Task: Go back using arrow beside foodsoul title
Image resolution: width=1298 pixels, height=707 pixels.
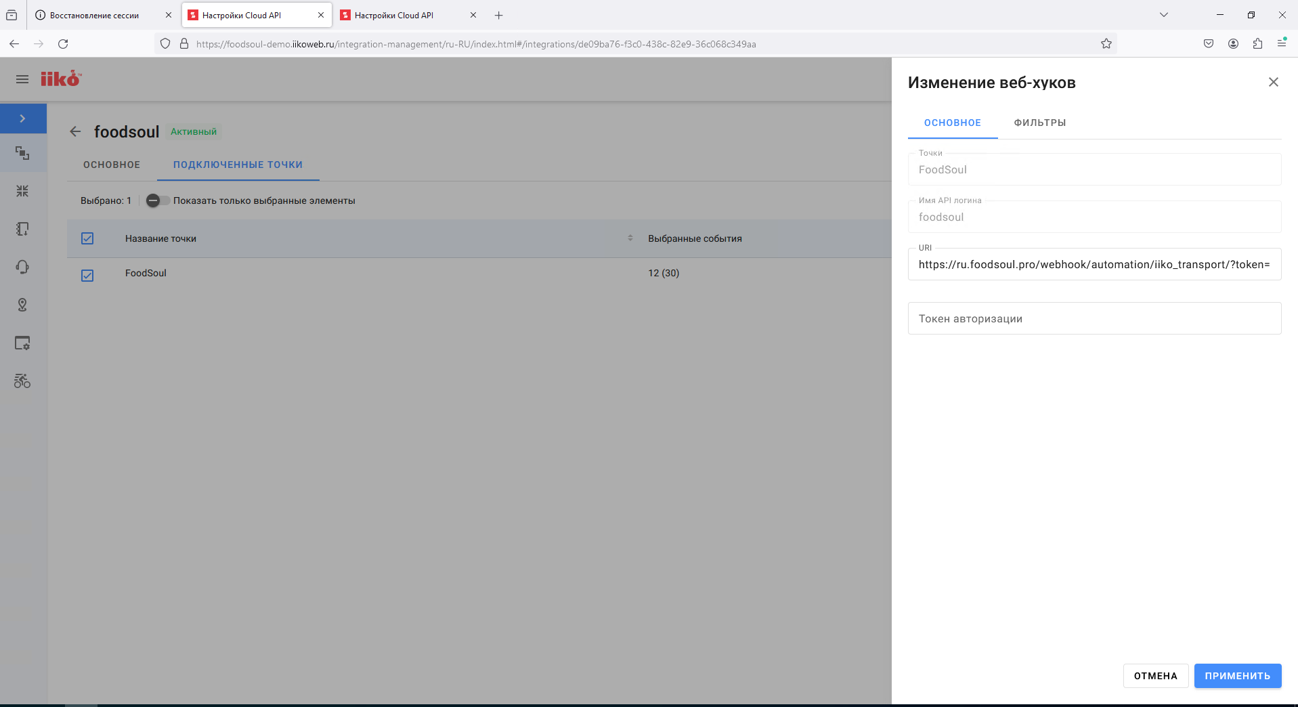Action: [75, 131]
